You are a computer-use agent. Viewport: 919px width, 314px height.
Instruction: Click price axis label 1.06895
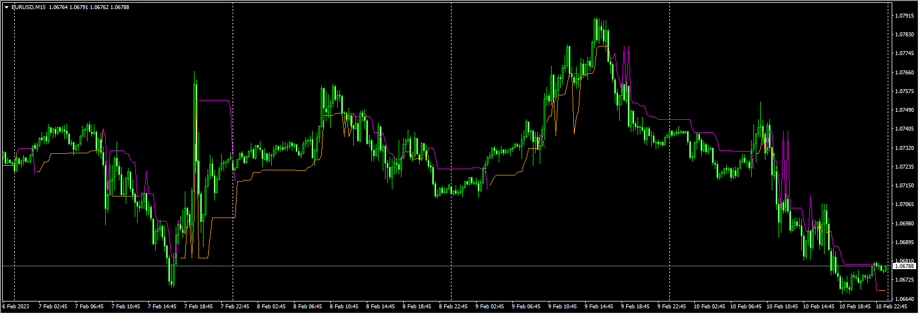click(904, 242)
